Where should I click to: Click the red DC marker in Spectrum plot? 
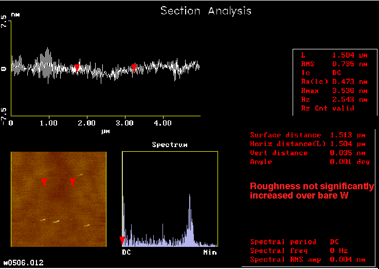click(122, 241)
